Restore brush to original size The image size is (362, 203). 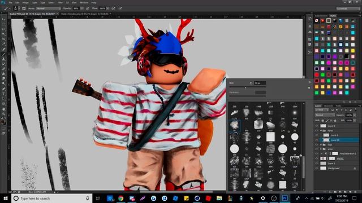pyautogui.click(x=251, y=83)
